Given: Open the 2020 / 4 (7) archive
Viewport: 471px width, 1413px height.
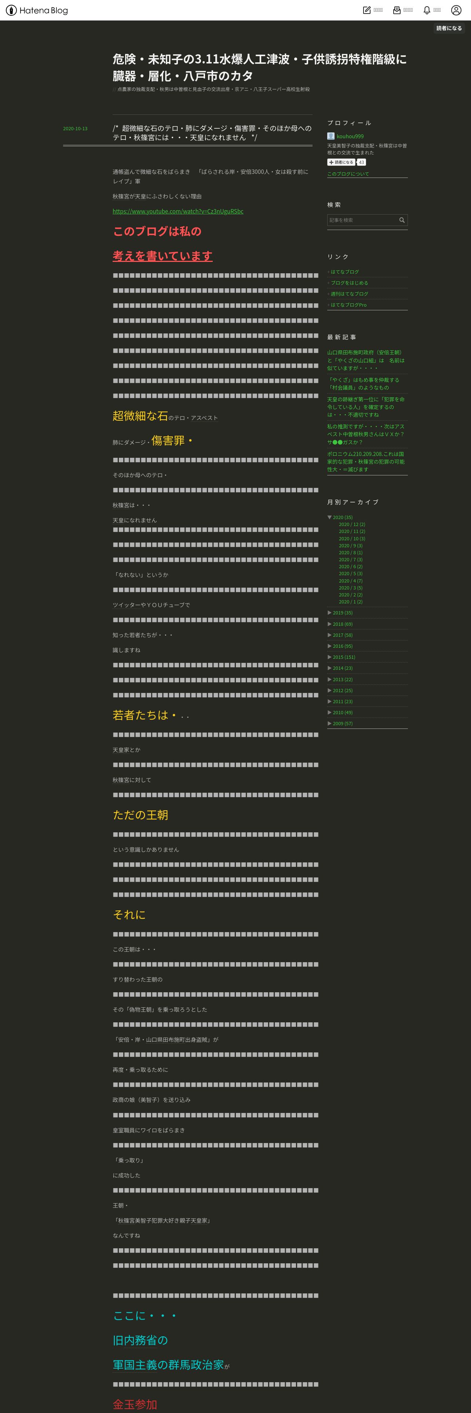Looking at the screenshot, I should point(350,581).
